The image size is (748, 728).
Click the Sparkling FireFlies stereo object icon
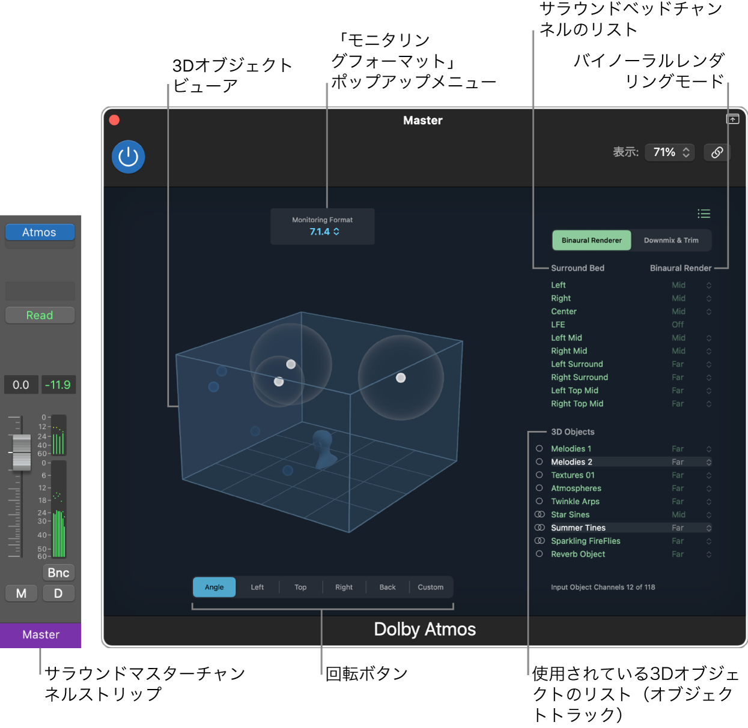[x=540, y=541]
